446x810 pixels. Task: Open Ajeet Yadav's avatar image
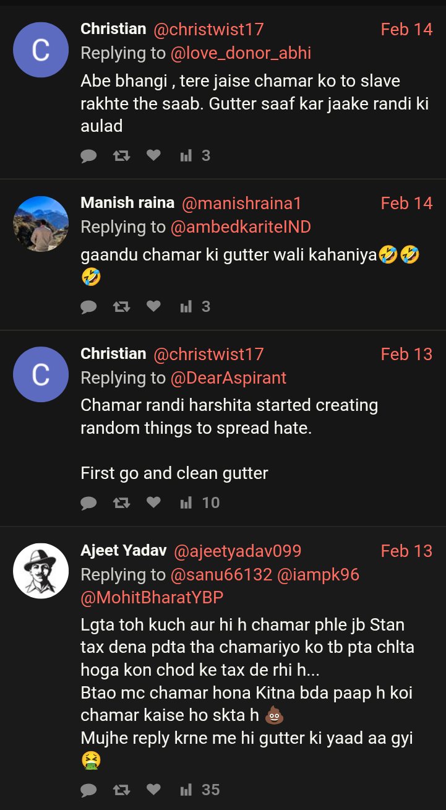point(41,571)
